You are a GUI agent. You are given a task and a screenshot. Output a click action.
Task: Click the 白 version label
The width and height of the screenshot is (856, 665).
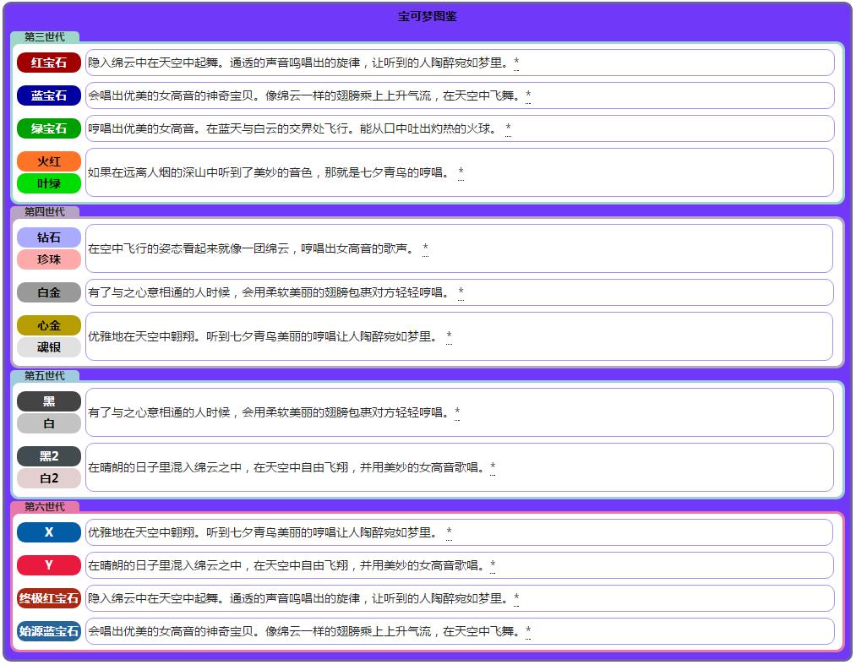pos(48,423)
